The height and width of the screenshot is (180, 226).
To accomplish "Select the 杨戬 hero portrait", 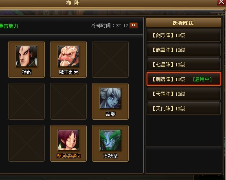I will click(x=26, y=56).
